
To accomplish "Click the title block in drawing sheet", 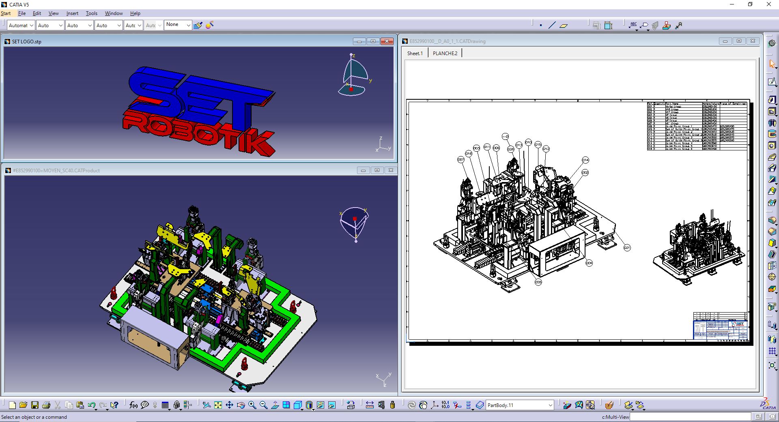I will click(720, 329).
